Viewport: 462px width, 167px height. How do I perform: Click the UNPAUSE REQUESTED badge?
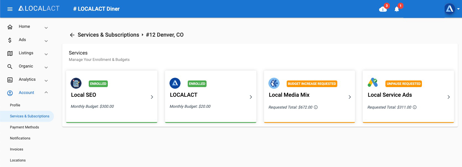(404, 84)
